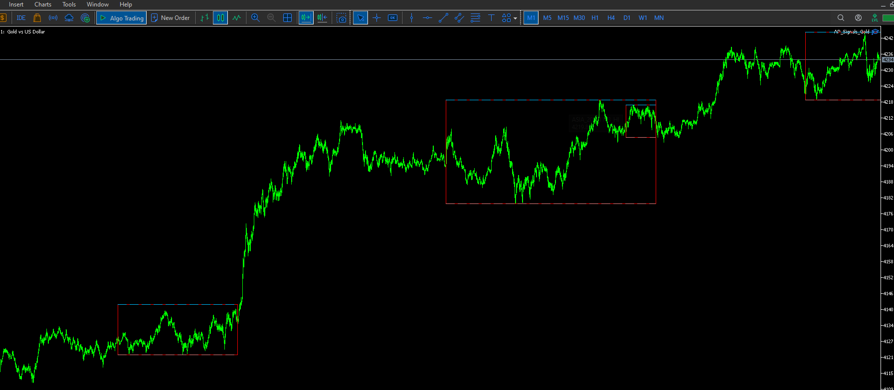Image resolution: width=894 pixels, height=390 pixels.
Task: Click the OK trade levels icon
Action: tap(393, 18)
